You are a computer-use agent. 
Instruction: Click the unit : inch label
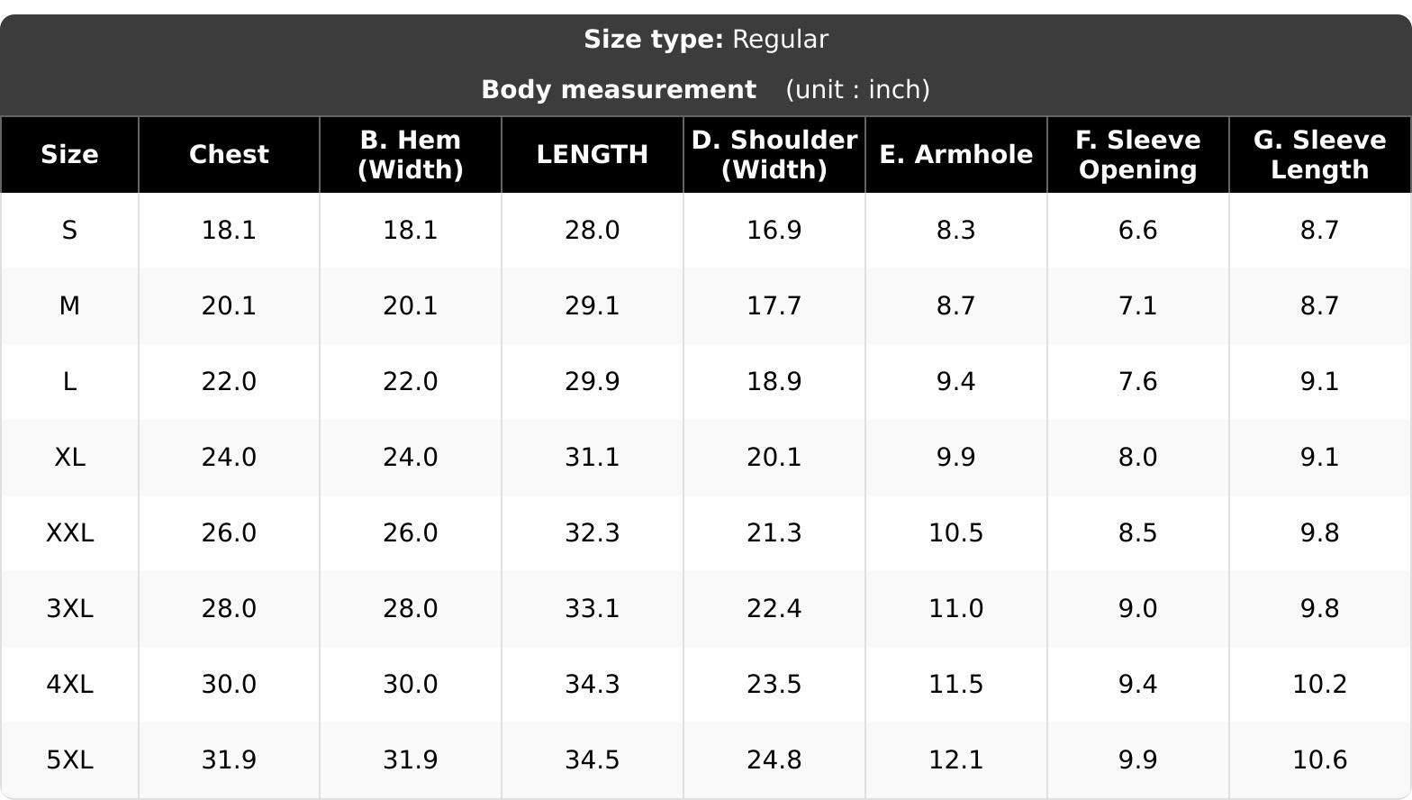click(x=857, y=90)
